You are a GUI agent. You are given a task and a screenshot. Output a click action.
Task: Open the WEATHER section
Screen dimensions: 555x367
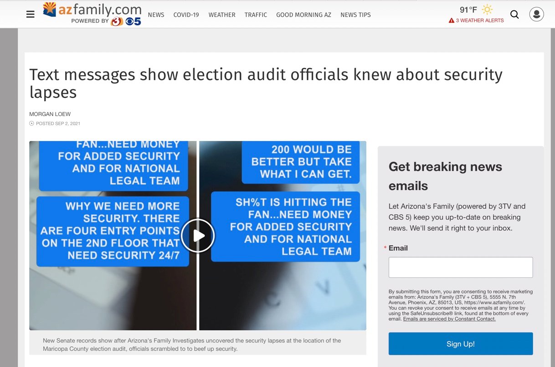pyautogui.click(x=222, y=15)
